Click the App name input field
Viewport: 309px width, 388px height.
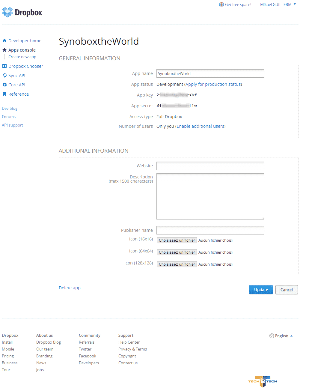tap(210, 73)
